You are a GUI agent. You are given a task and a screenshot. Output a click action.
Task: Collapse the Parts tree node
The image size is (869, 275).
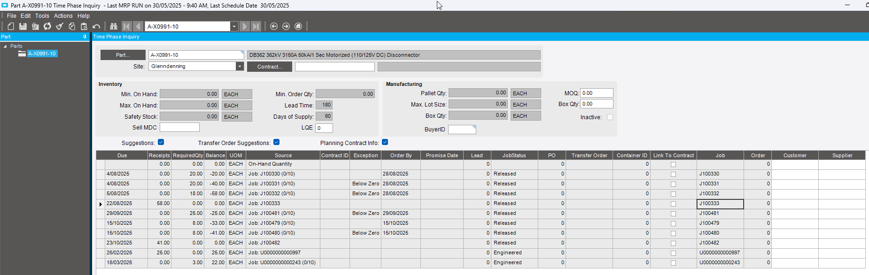click(x=5, y=46)
